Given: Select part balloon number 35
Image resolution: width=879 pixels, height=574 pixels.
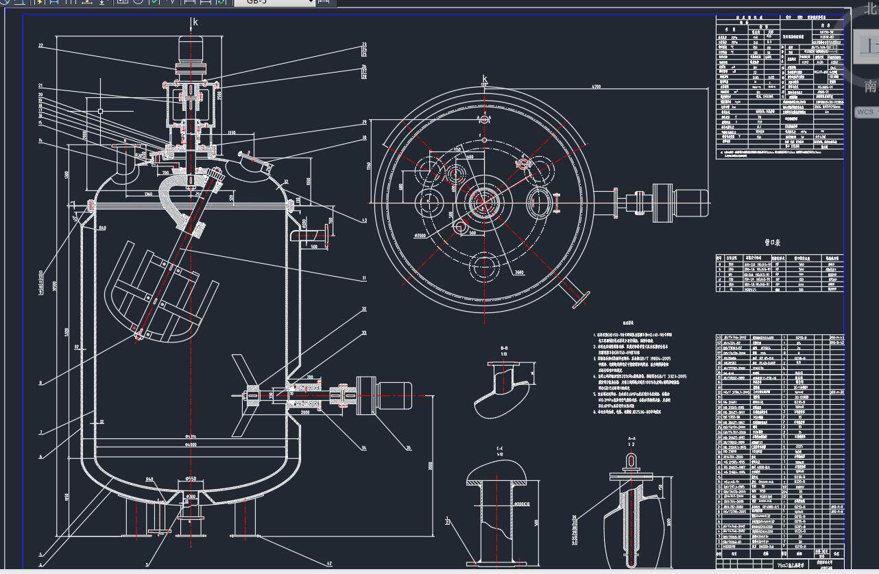Looking at the screenshot, I should [409, 449].
